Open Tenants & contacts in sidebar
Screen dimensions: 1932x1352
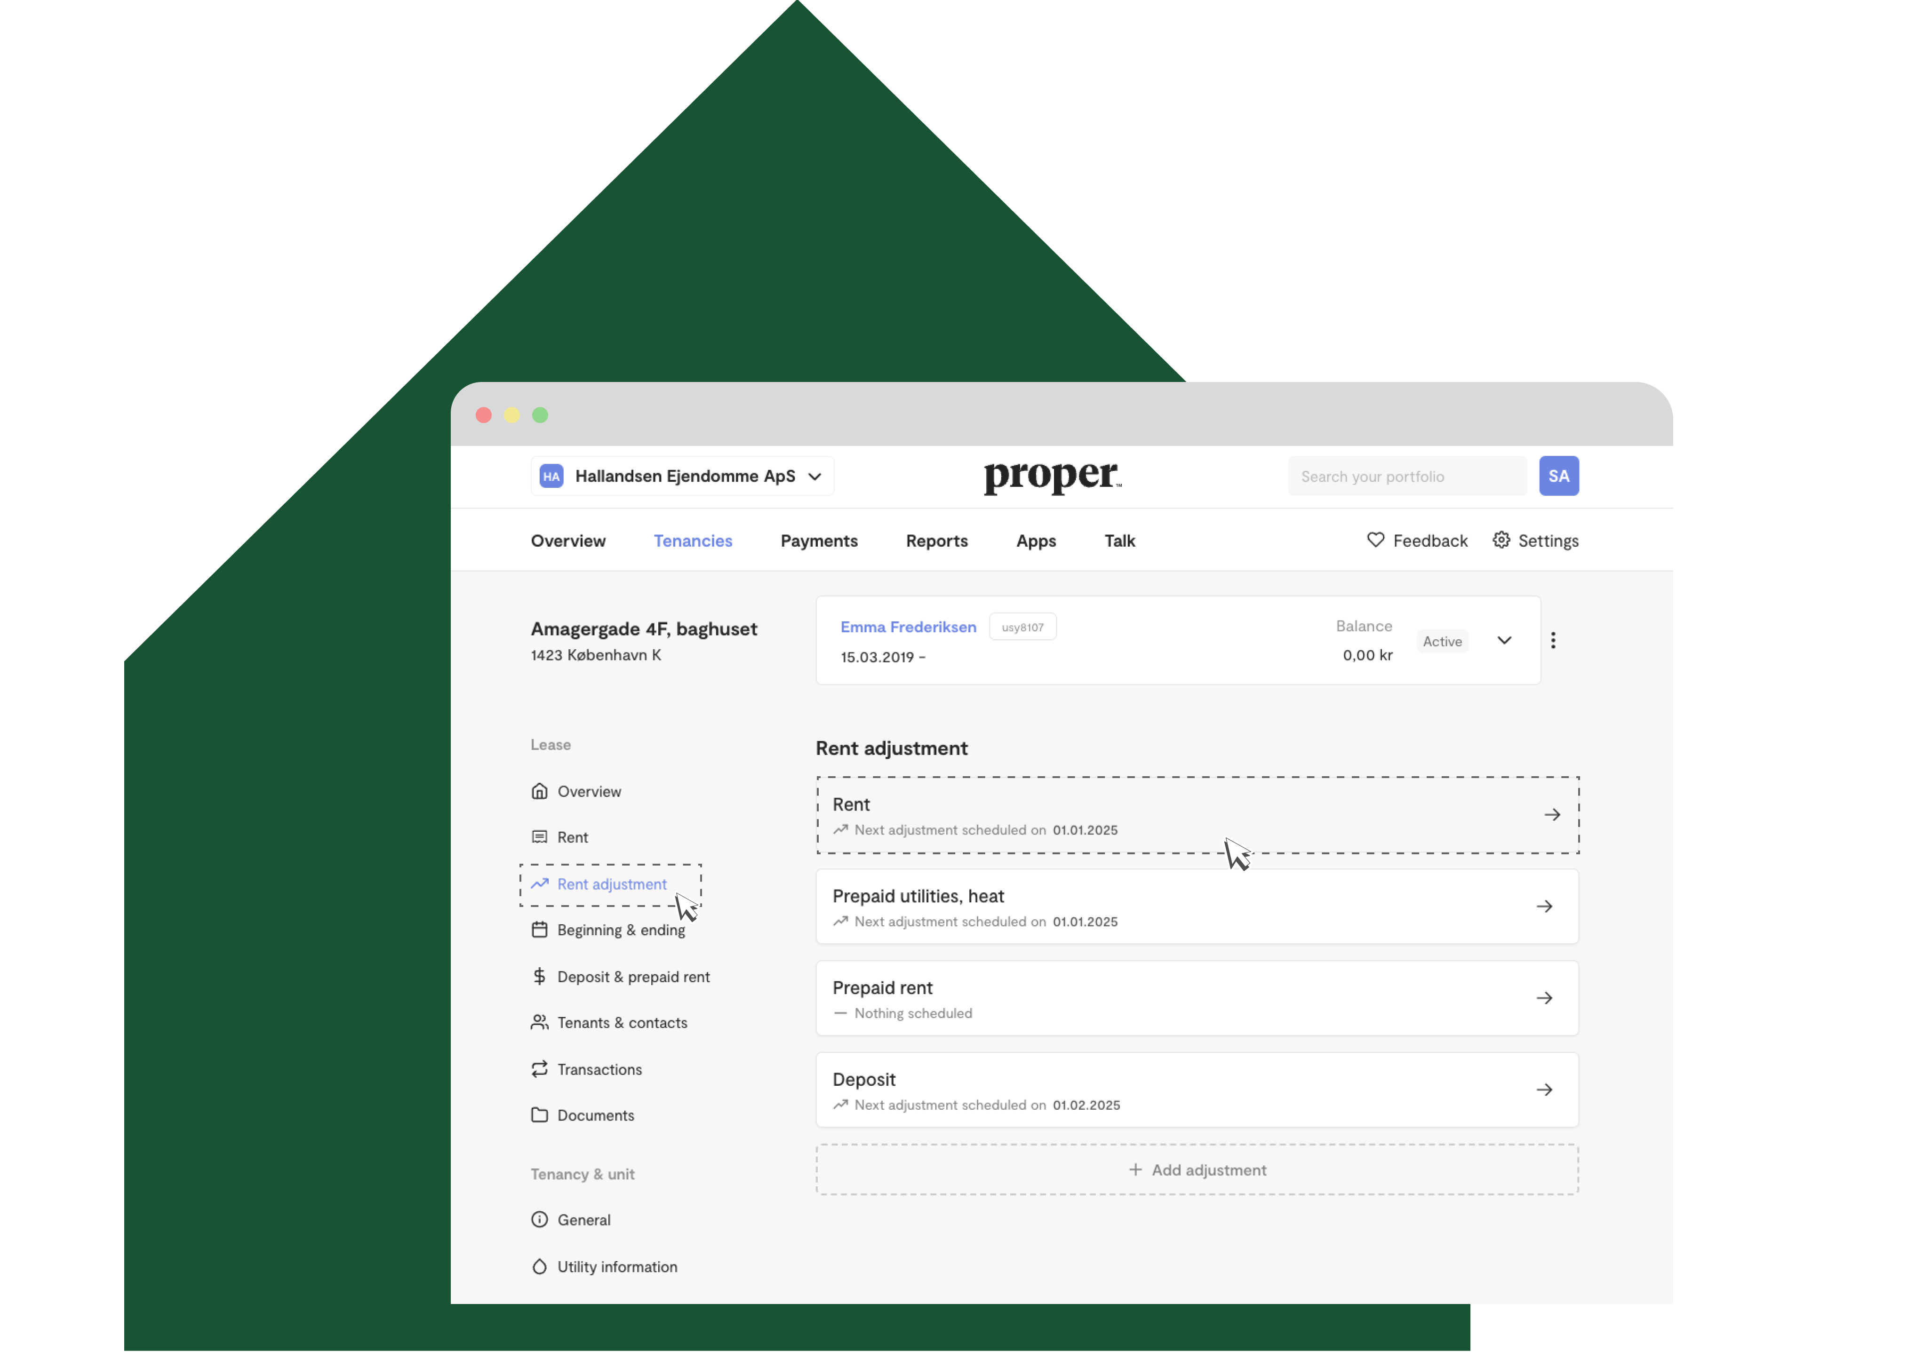[622, 1023]
